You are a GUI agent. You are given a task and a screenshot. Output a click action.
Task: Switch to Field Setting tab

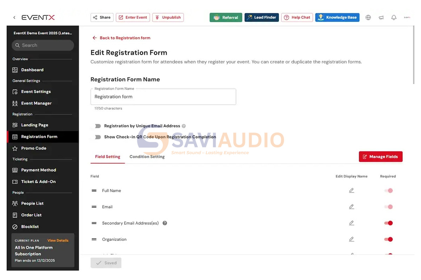tap(108, 157)
